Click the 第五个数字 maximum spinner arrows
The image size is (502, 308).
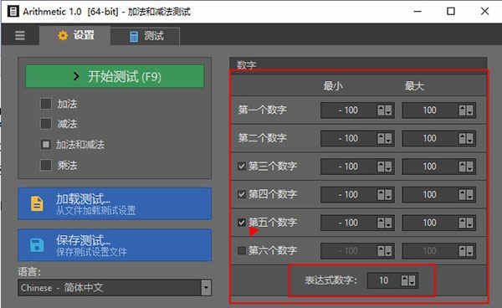coord(466,223)
